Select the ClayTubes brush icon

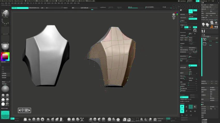[73, 119]
